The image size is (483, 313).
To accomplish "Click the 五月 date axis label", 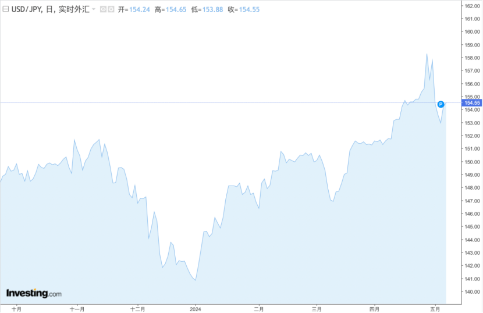I will tap(435, 309).
